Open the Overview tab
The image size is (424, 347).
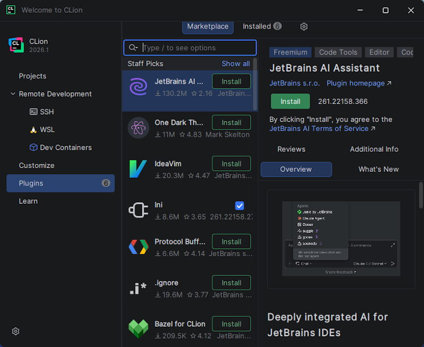tap(296, 169)
